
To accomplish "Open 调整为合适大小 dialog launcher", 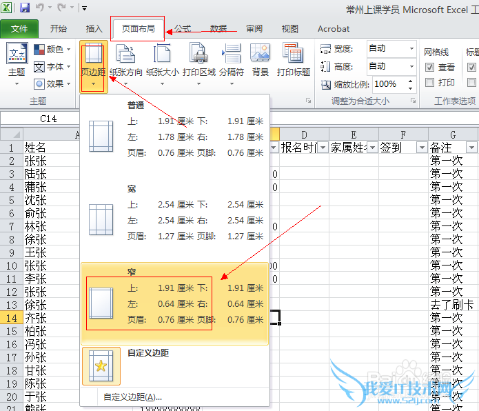I will click(x=413, y=101).
